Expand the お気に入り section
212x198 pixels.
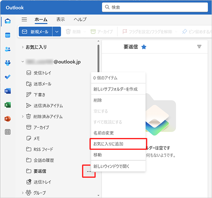click(x=23, y=47)
